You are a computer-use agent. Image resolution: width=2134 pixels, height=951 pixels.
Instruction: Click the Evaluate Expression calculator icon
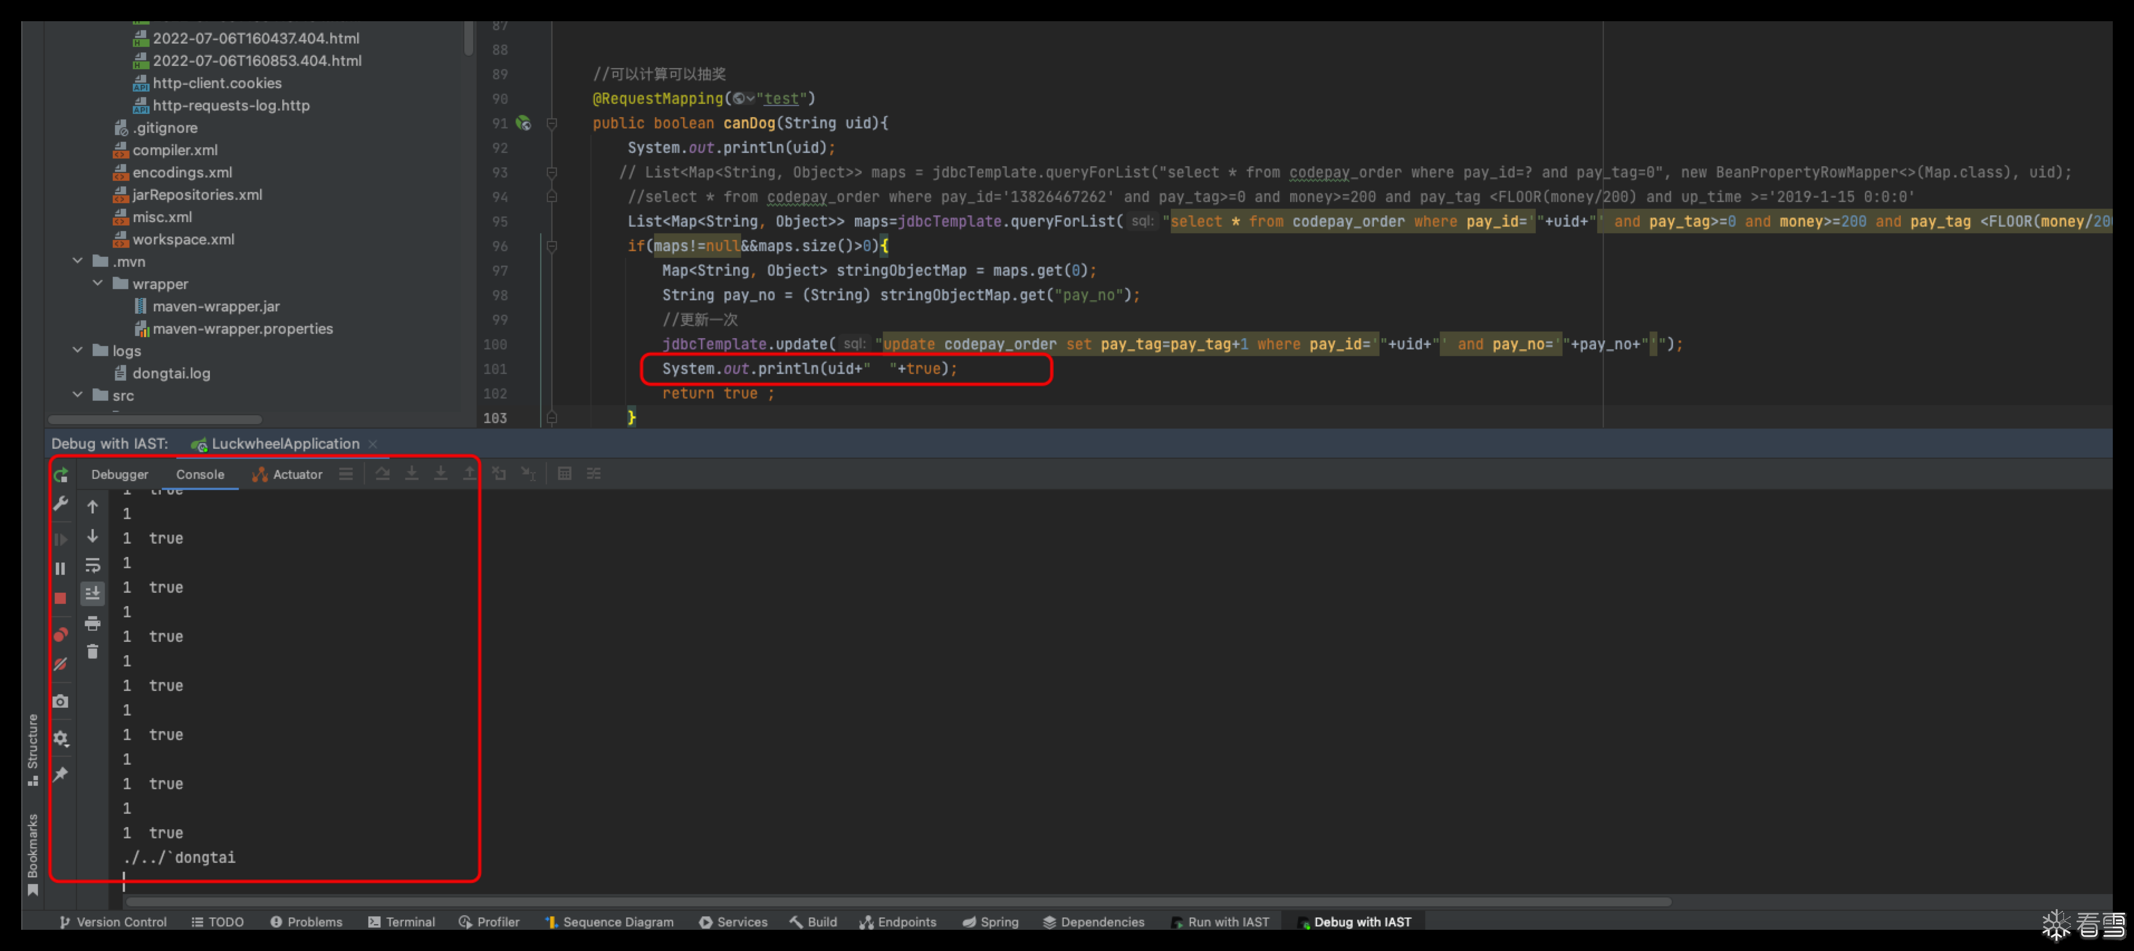pyautogui.click(x=565, y=474)
